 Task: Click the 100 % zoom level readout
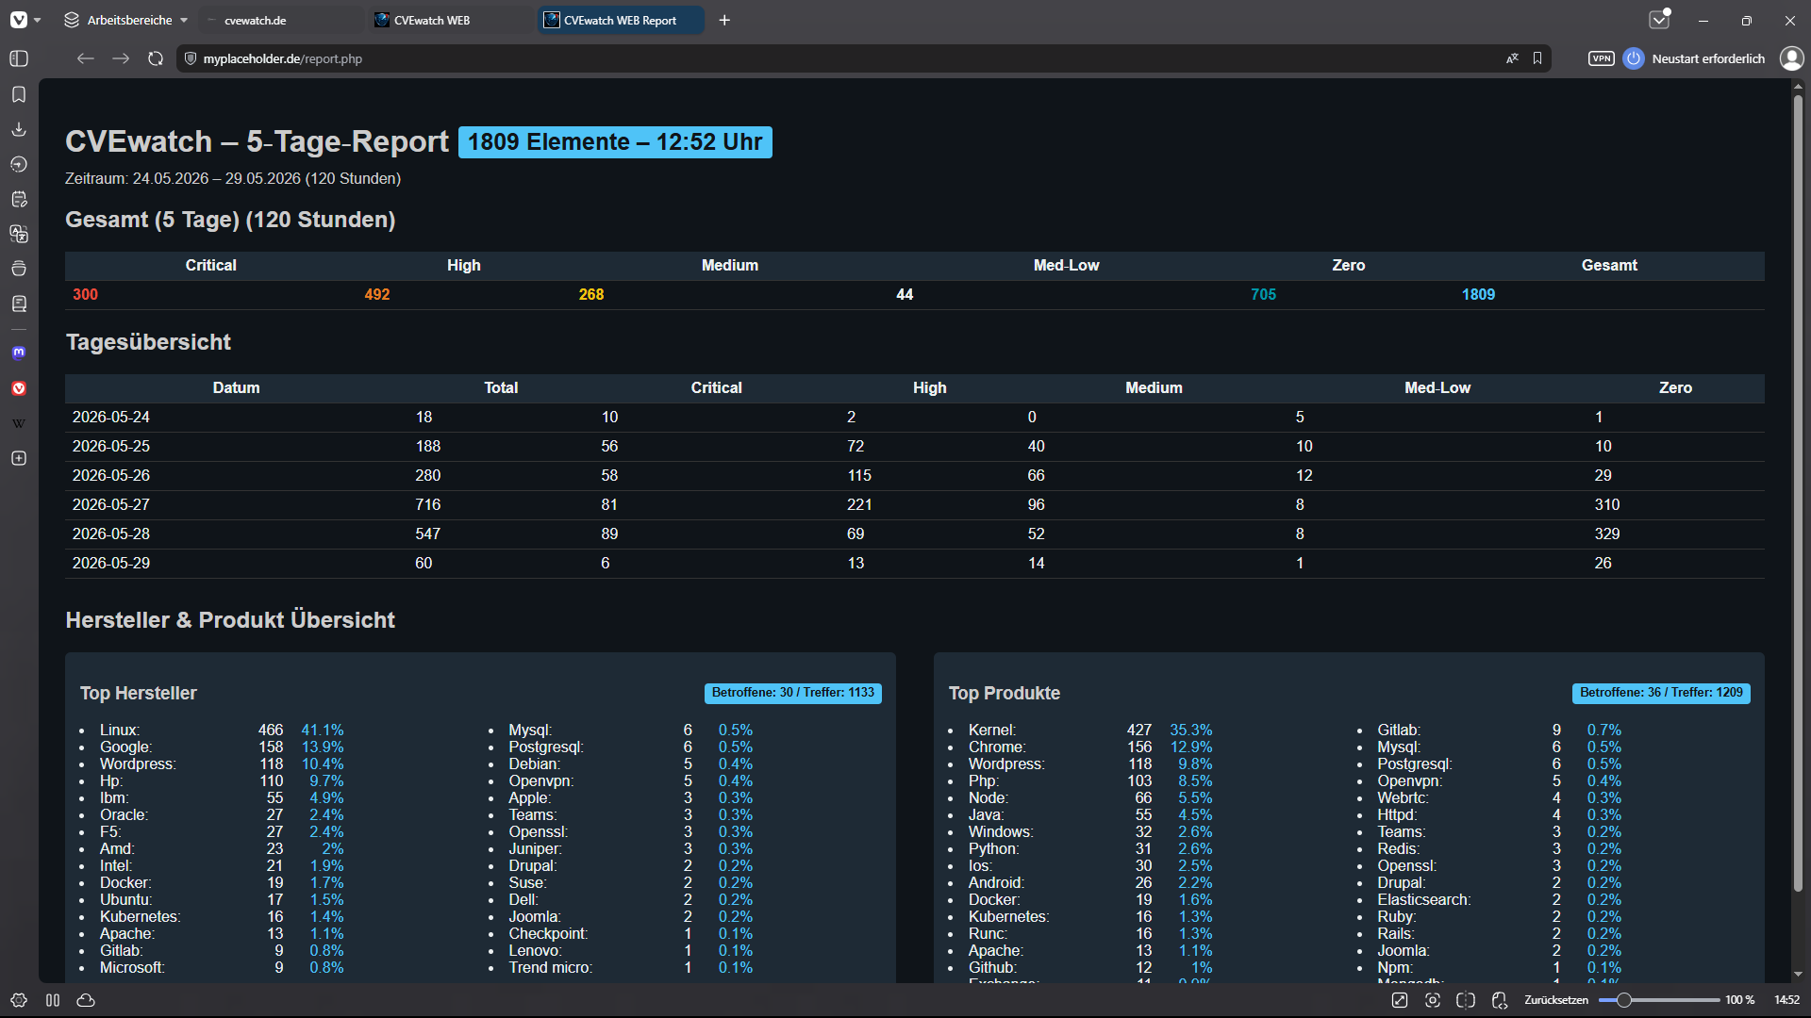(1739, 1000)
